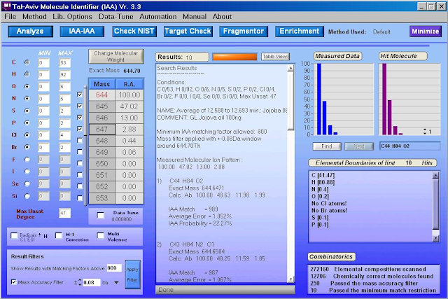Click the H max value field 92

tap(64, 75)
